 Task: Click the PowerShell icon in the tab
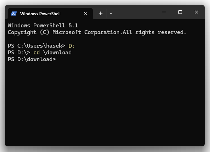point(14,13)
